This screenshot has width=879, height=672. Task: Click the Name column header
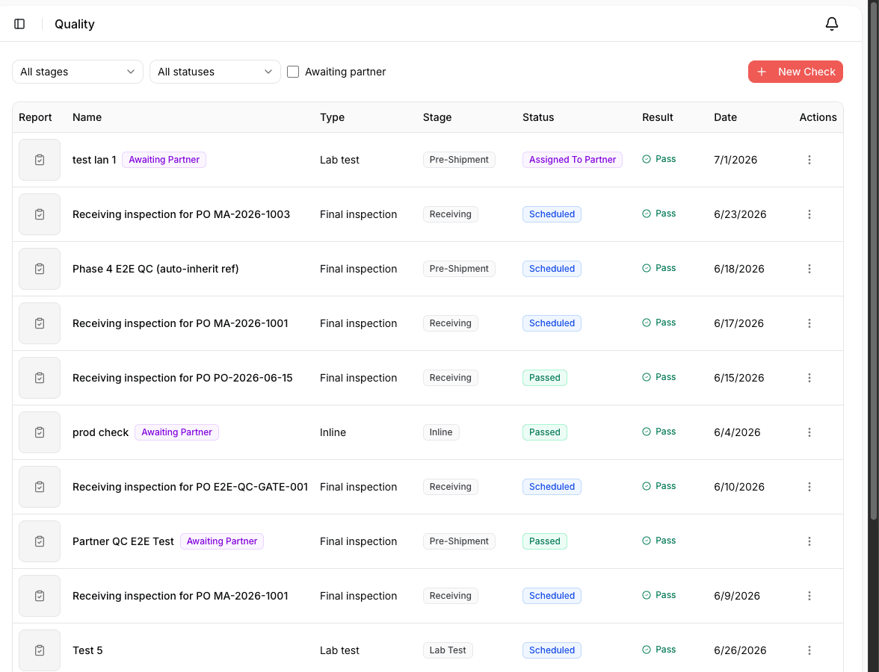click(87, 117)
